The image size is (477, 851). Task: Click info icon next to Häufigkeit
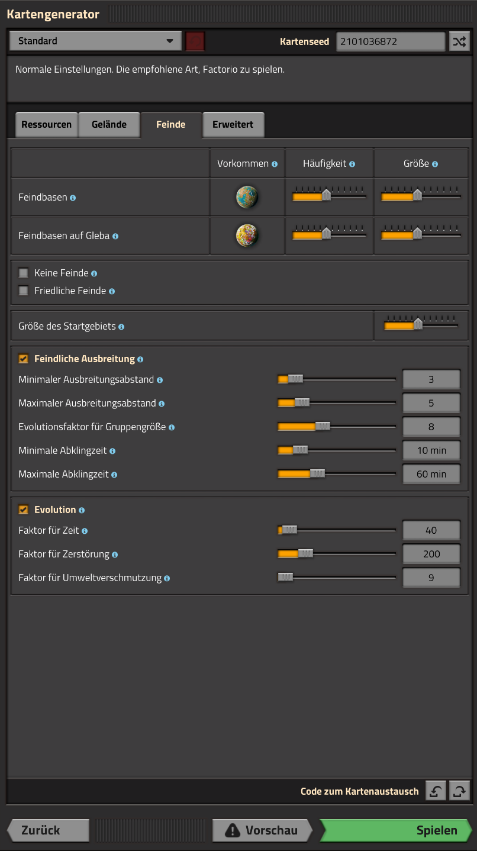pyautogui.click(x=352, y=164)
